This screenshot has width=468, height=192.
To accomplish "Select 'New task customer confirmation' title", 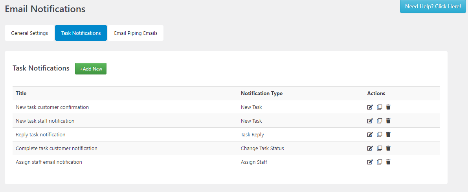I will pos(52,107).
